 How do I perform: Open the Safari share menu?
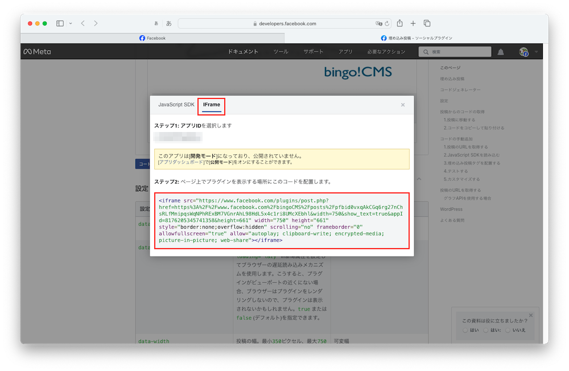click(x=399, y=23)
